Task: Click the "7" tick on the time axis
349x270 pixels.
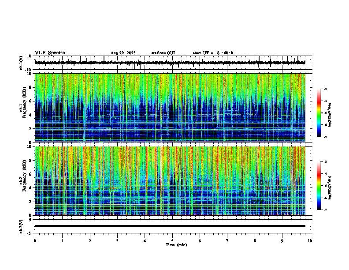Action: pyautogui.click(x=227, y=241)
